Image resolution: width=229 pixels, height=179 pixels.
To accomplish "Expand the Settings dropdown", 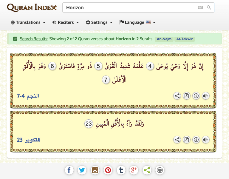I will (99, 22).
